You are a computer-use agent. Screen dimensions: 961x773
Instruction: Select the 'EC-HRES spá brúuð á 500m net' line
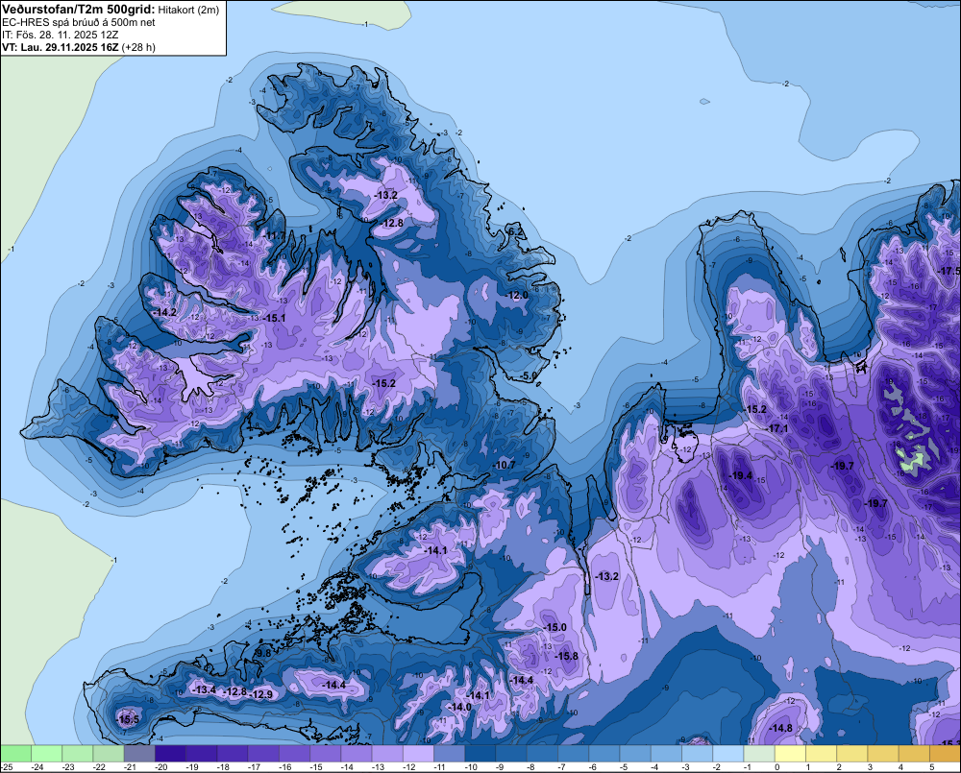click(x=79, y=22)
